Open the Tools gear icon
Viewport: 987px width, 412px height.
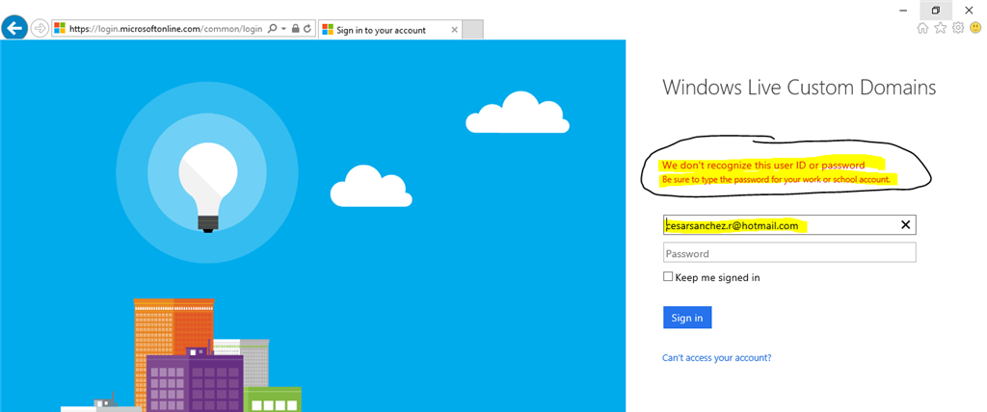coord(958,28)
